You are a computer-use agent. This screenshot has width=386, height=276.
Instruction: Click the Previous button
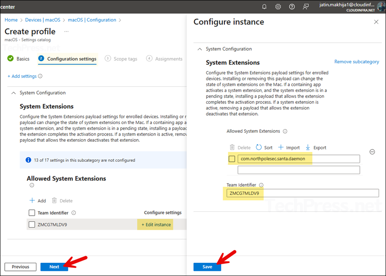21,267
